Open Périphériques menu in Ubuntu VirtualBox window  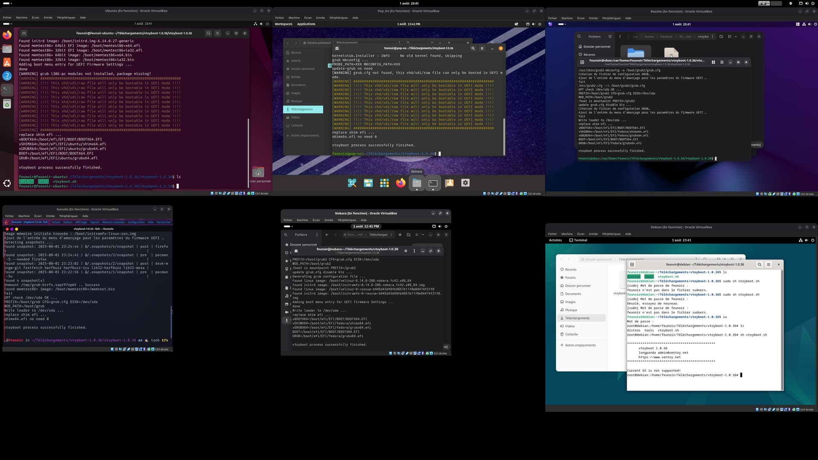click(66, 17)
